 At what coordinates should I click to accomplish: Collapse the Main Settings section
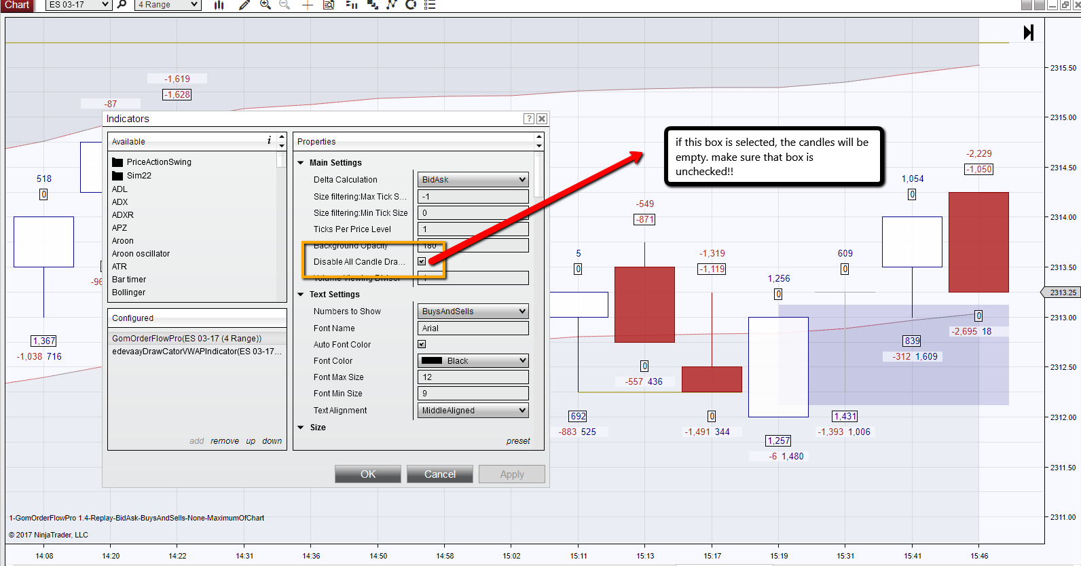(x=301, y=163)
